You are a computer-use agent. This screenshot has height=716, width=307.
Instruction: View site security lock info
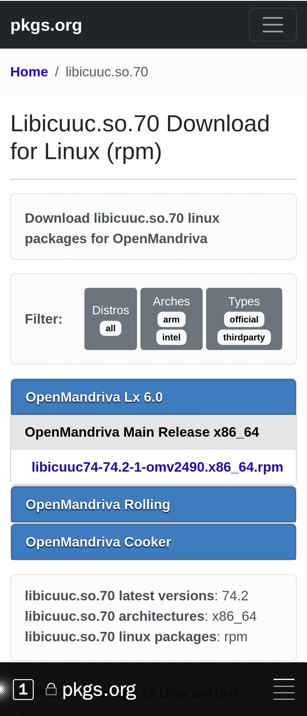pyautogui.click(x=51, y=689)
